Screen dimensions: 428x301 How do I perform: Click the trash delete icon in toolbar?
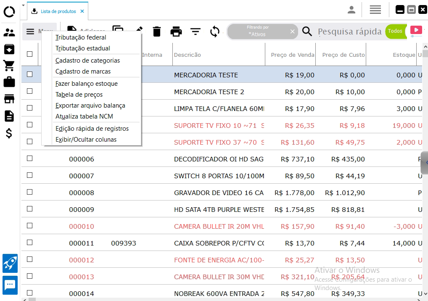click(157, 32)
